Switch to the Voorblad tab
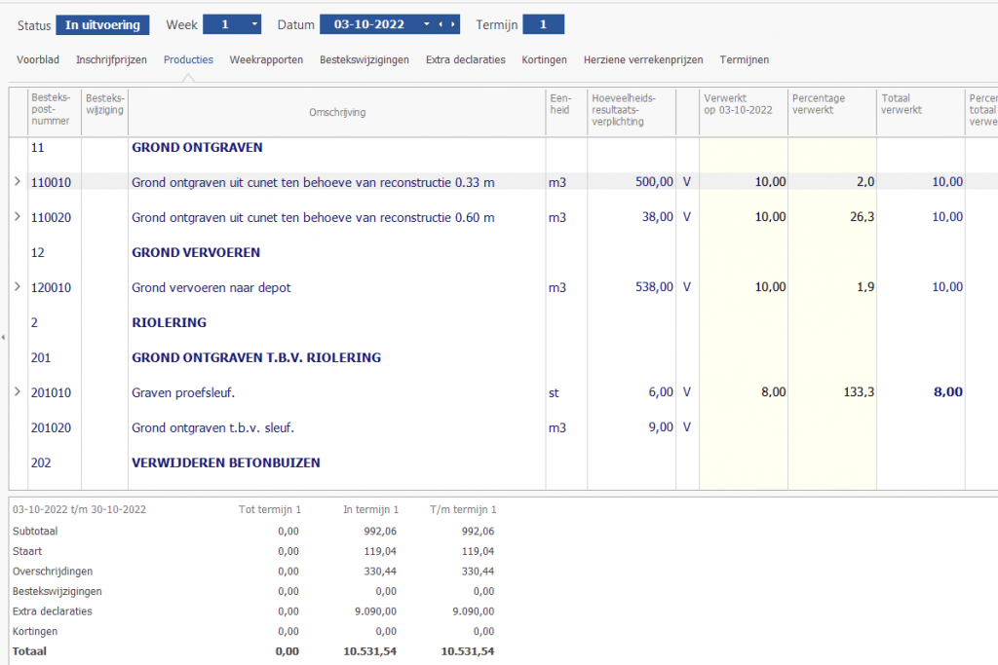Screen dimensions: 998x665 point(38,59)
